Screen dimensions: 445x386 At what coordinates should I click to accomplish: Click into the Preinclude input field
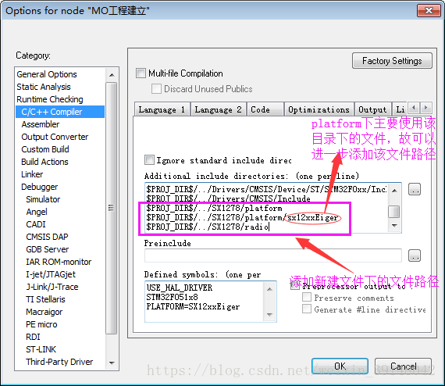coord(273,256)
